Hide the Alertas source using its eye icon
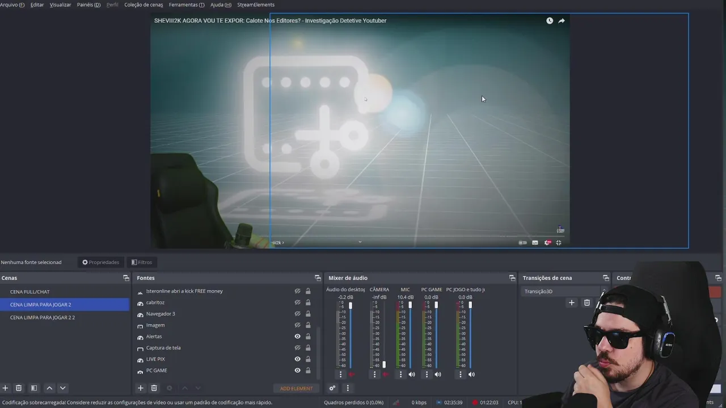726x408 pixels. pos(297,337)
